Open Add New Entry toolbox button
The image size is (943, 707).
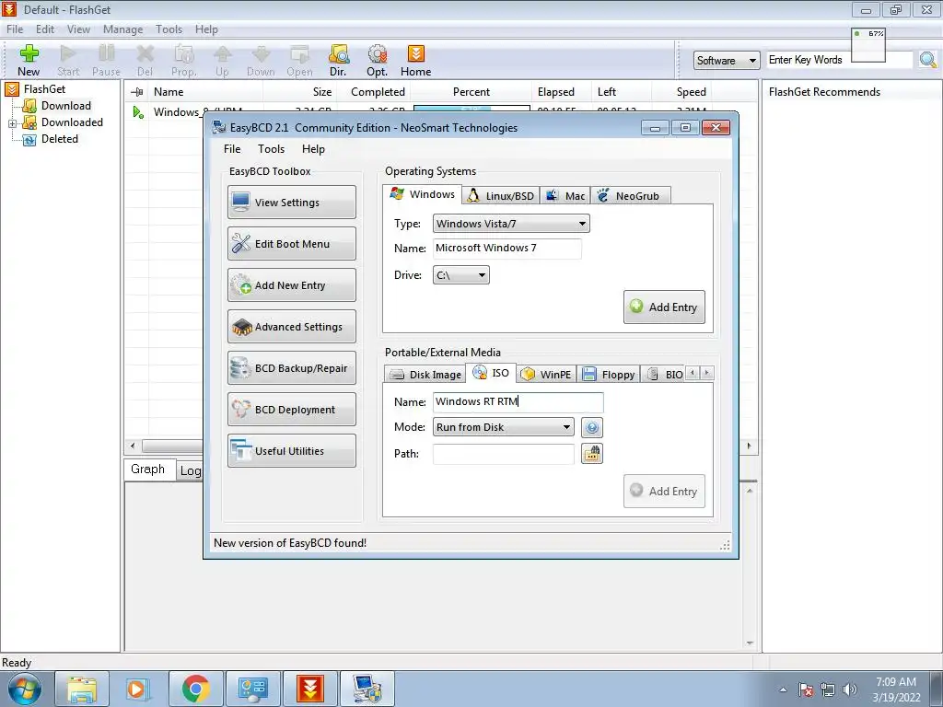[292, 285]
